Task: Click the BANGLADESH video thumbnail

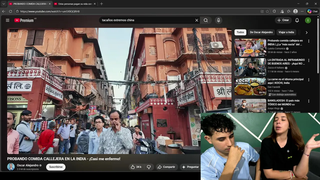Action: click(250, 106)
